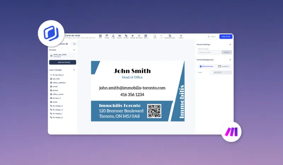Select the phone layer
This screenshot has height=165, width=283.
tap(55, 90)
